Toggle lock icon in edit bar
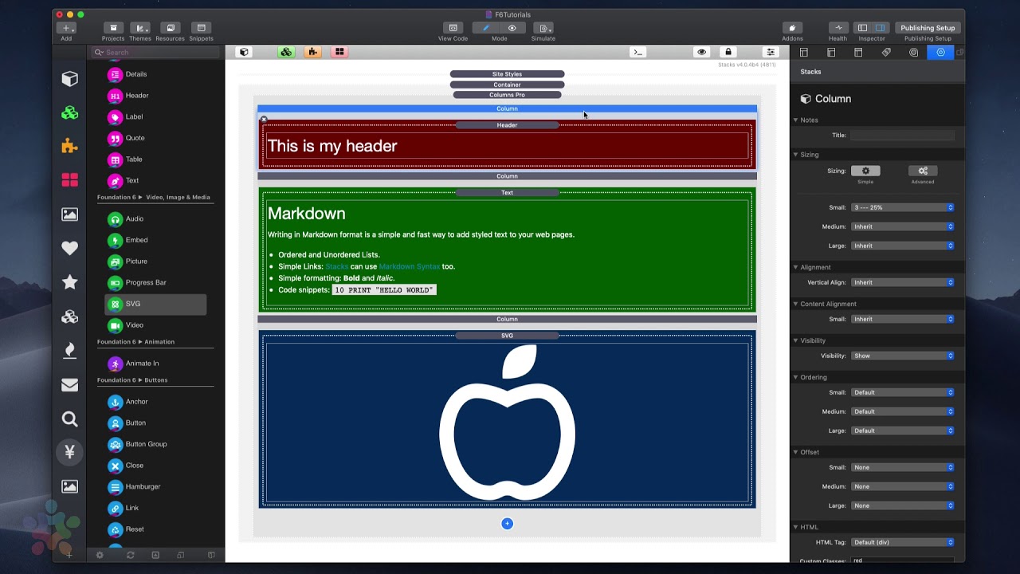Screen dimensions: 1020x574 (x=728, y=52)
